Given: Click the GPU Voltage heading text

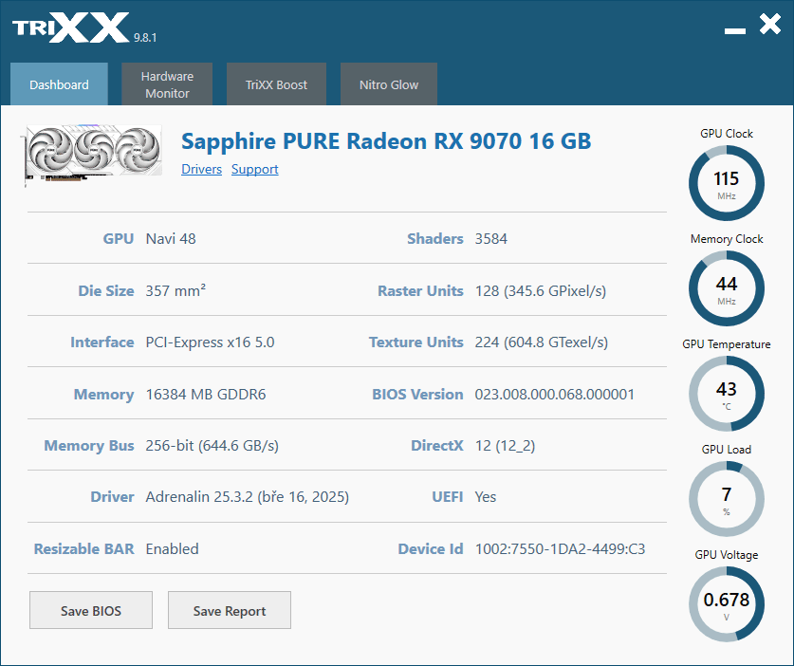Looking at the screenshot, I should click(727, 555).
